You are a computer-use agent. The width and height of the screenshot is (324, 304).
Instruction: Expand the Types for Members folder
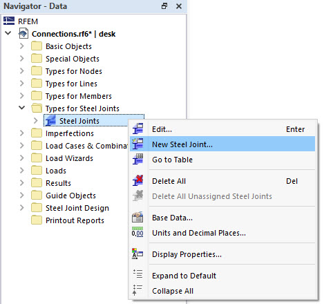pyautogui.click(x=21, y=95)
